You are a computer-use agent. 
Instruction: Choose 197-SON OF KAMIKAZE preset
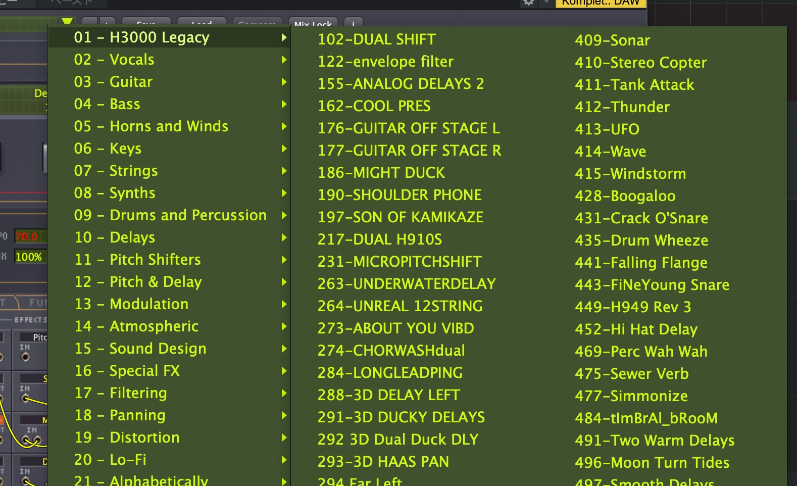[x=400, y=217]
